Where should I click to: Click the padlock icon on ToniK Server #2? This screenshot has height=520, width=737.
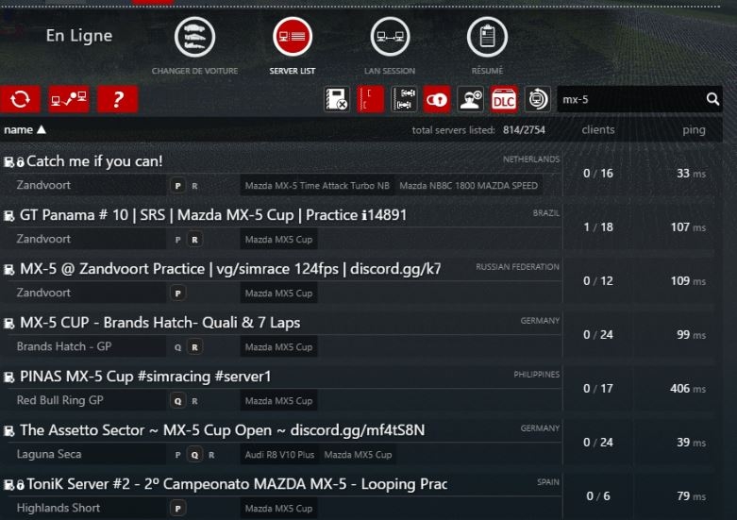pyautogui.click(x=20, y=485)
